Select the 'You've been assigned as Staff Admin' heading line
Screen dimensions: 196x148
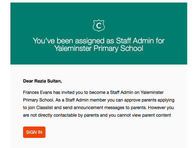(x=98, y=41)
